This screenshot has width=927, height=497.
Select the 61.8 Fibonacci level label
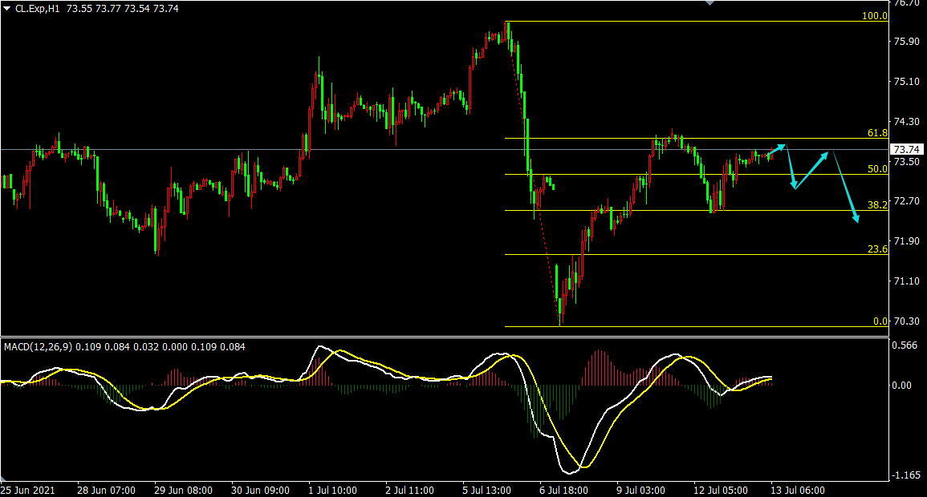tap(877, 133)
